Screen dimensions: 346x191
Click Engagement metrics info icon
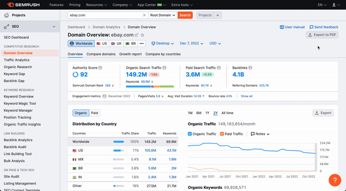[x=105, y=96]
